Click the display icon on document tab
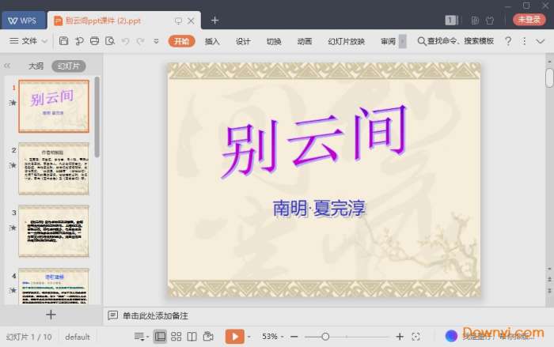 (178, 21)
